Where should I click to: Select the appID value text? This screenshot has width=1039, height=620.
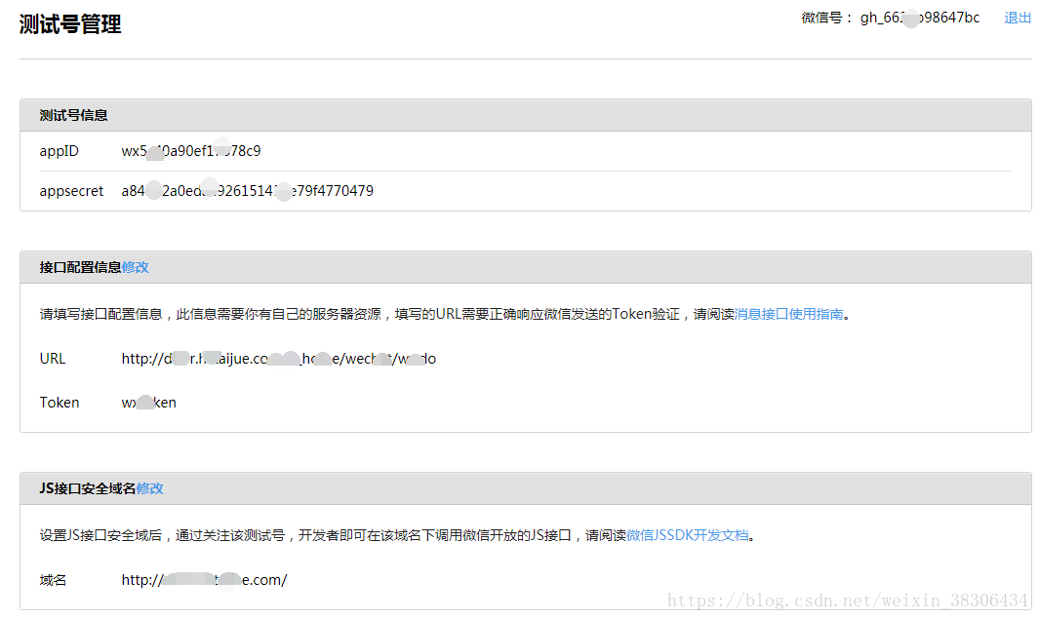coord(191,151)
